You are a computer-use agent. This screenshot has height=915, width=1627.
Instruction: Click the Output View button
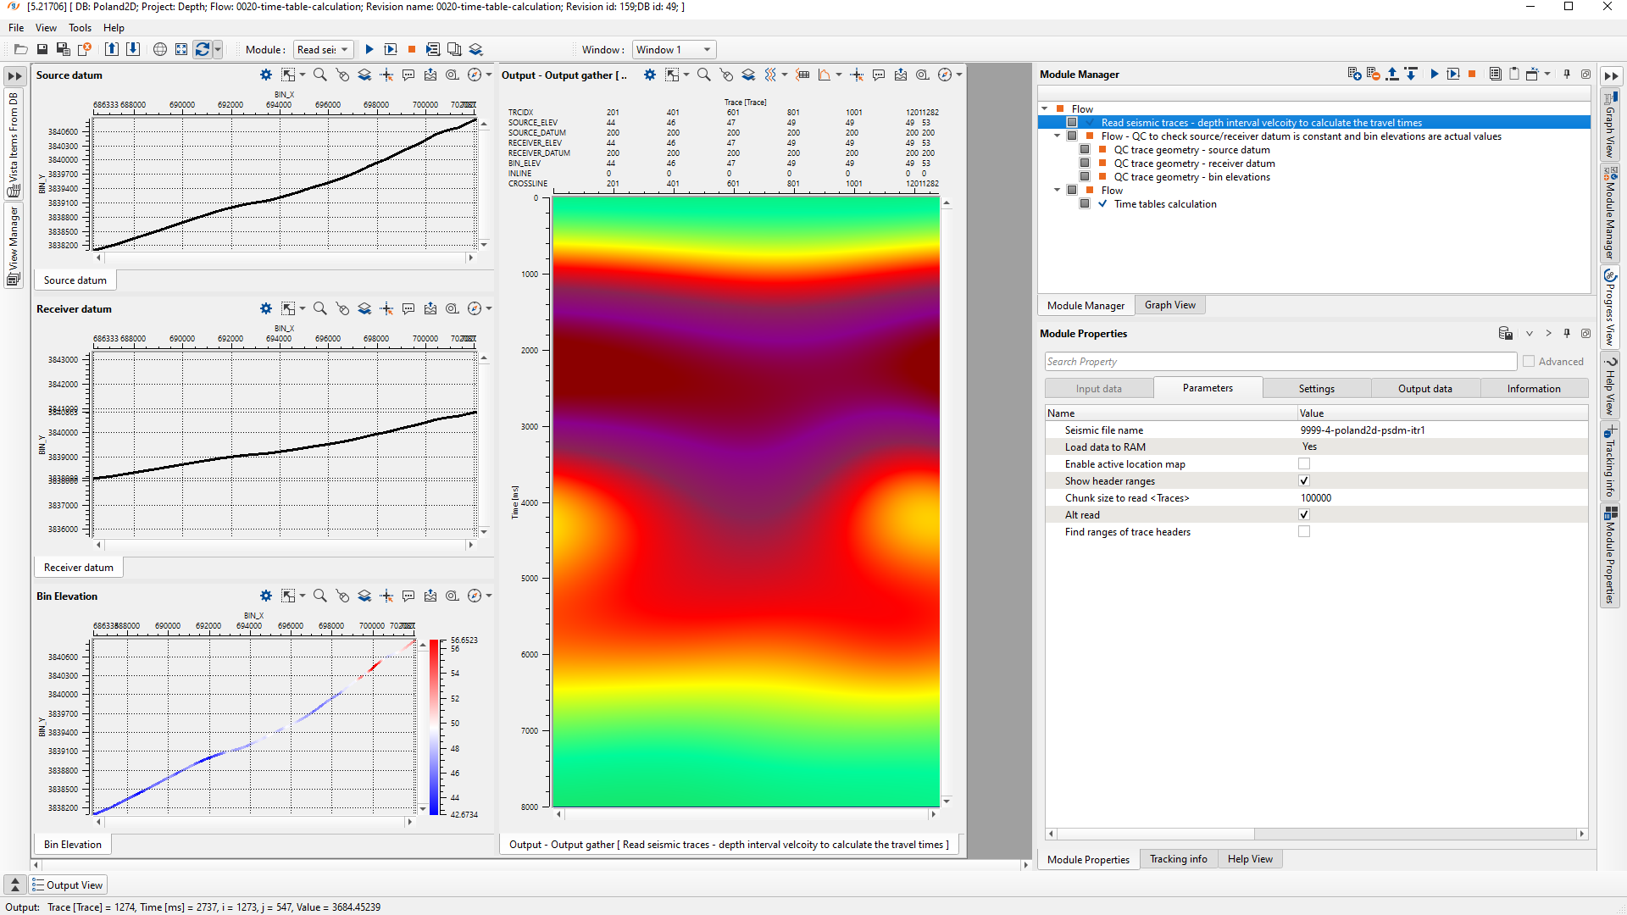pyautogui.click(x=68, y=885)
